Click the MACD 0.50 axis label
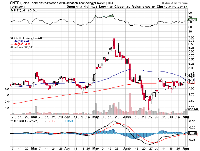 tap(192, 121)
